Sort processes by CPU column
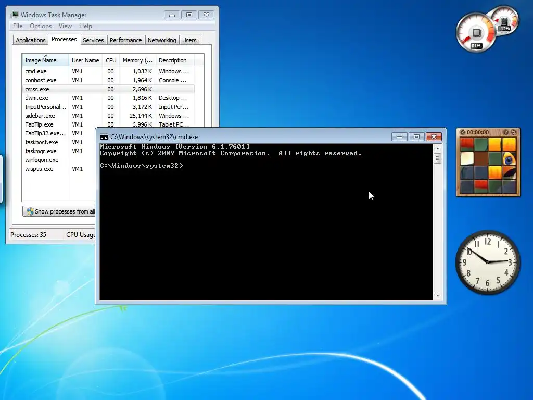533x400 pixels. click(x=111, y=60)
